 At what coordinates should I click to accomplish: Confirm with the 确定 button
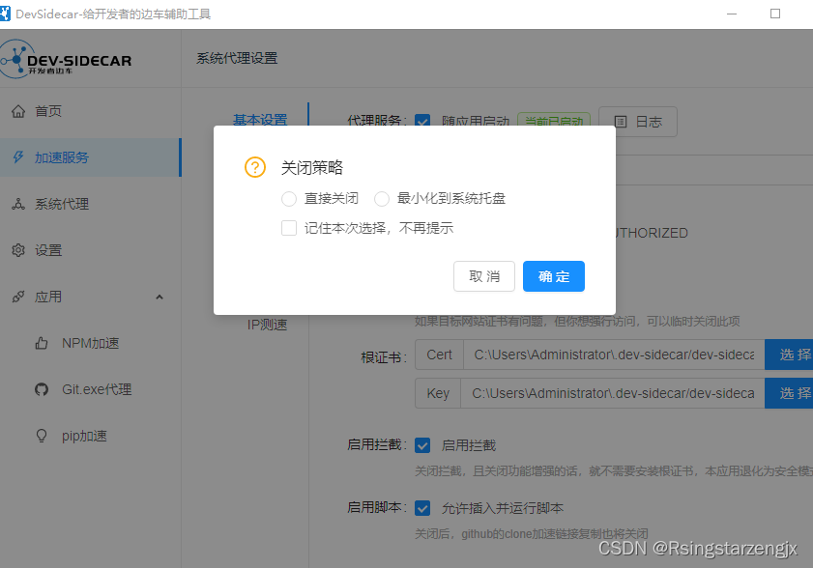click(x=553, y=276)
